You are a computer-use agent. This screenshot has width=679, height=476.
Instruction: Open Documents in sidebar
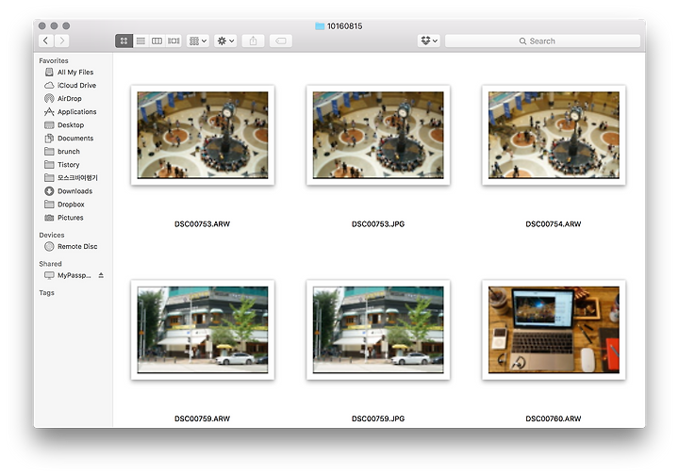point(75,138)
